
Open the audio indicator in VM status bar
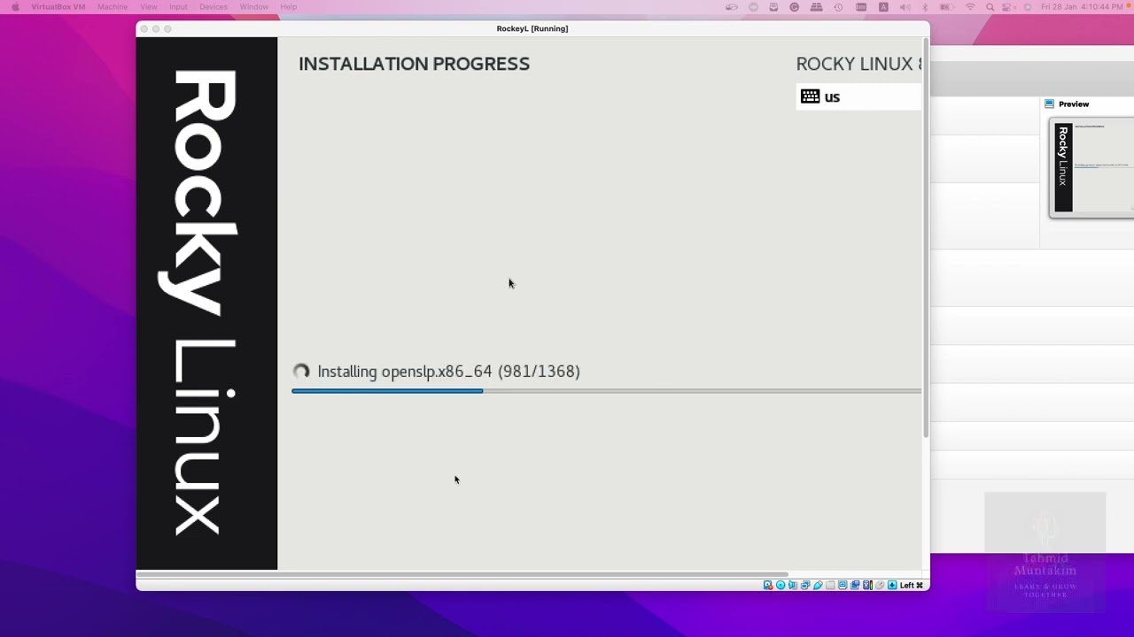[793, 585]
